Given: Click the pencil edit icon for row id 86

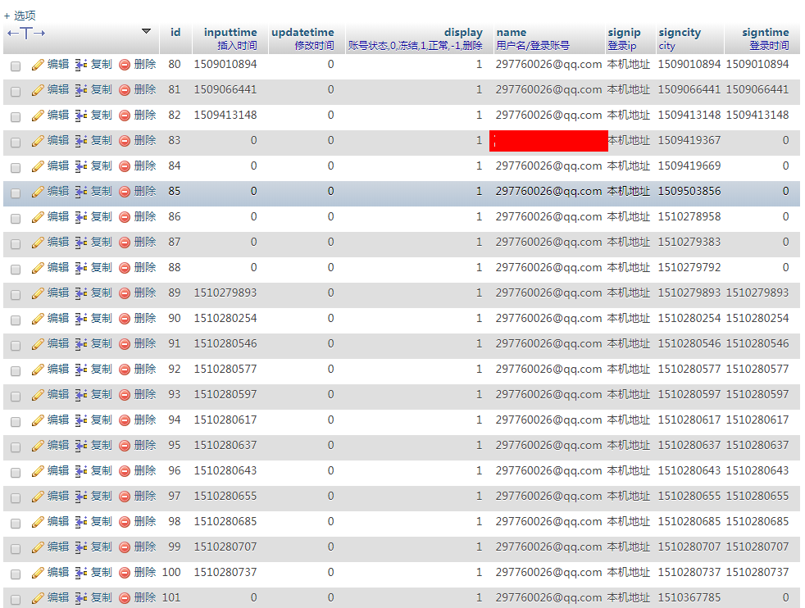Looking at the screenshot, I should [38, 217].
